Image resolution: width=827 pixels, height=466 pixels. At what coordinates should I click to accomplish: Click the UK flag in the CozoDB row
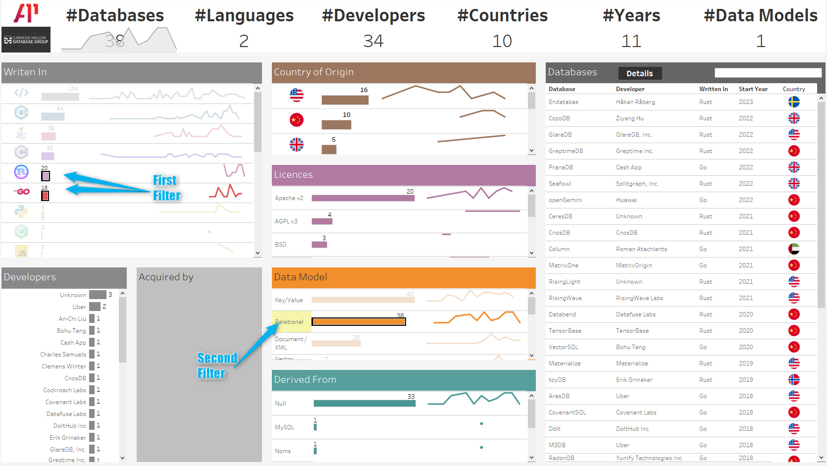click(x=794, y=118)
